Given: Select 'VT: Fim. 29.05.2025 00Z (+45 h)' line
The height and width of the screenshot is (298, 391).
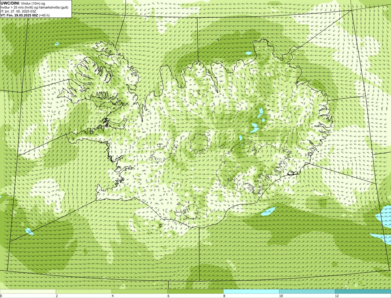Looking at the screenshot, I should point(25,15).
